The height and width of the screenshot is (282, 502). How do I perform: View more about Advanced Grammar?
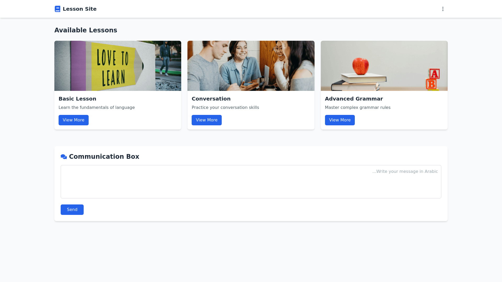pos(340,120)
